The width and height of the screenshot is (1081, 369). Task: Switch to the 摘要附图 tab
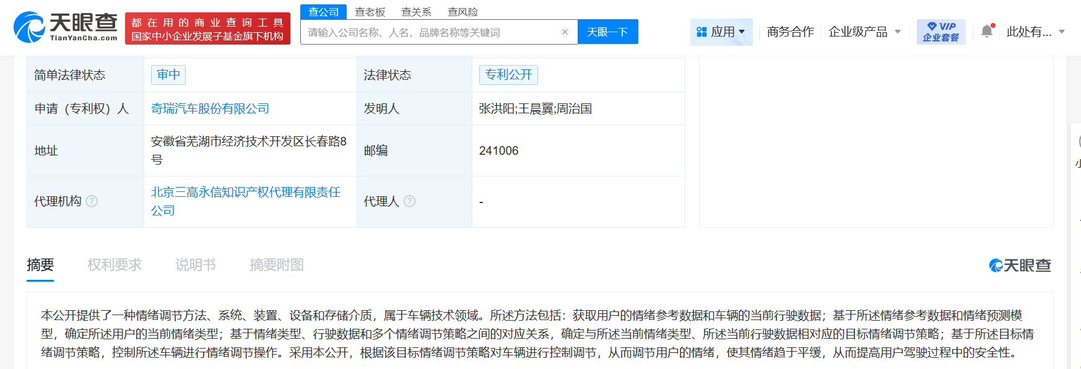pos(277,265)
